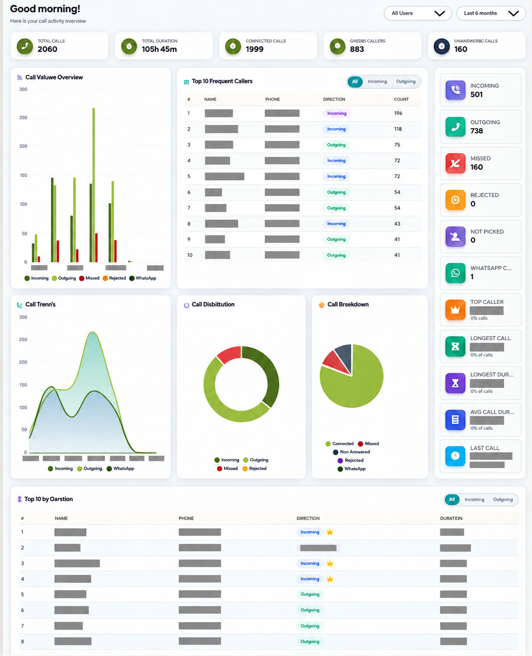Toggle Rejected legend in Call Distribution
This screenshot has height=656, width=532.
tap(255, 468)
